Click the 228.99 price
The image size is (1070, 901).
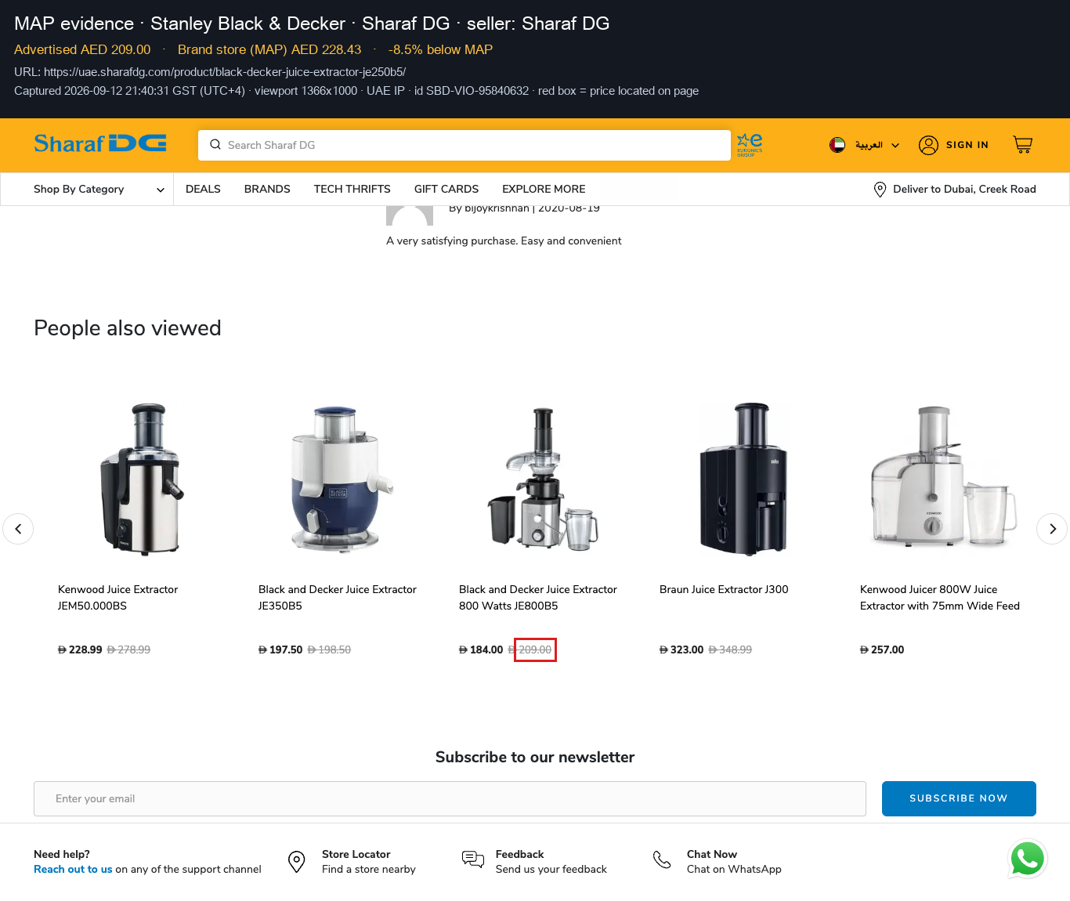80,650
